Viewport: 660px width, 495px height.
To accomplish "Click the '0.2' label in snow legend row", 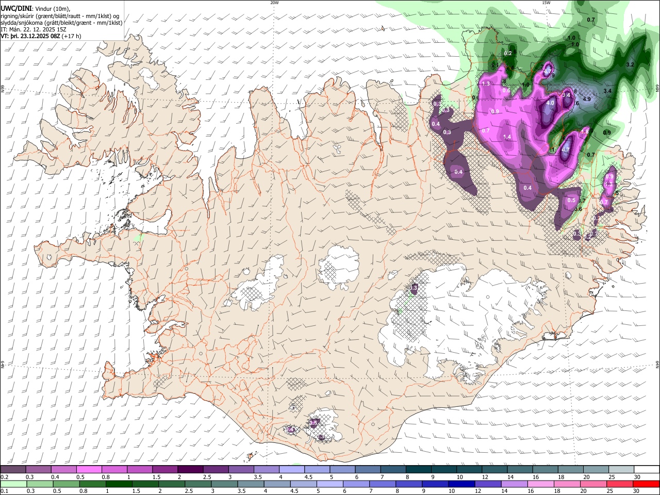I will pos(4,477).
